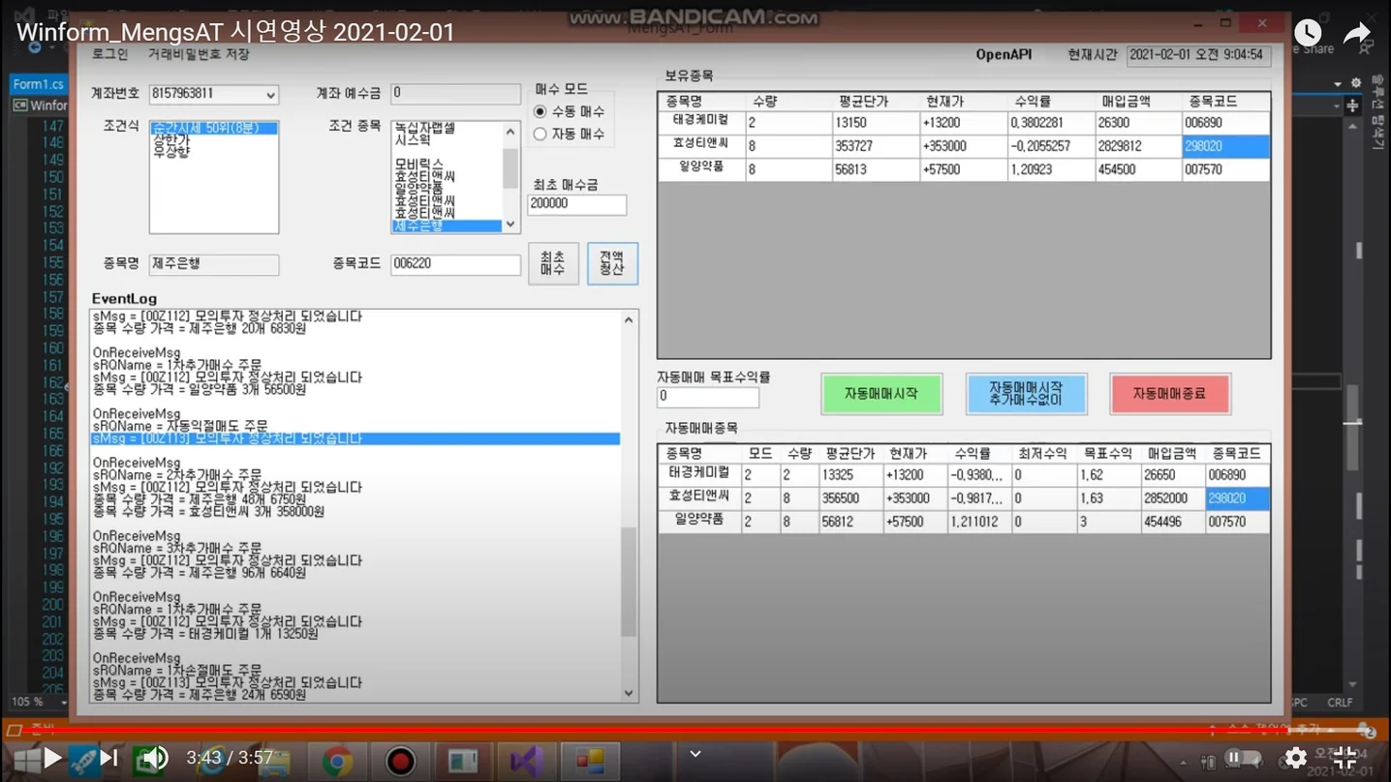Open Bandicam record icon in taskbar
The width and height of the screenshot is (1391, 782).
[x=400, y=761]
